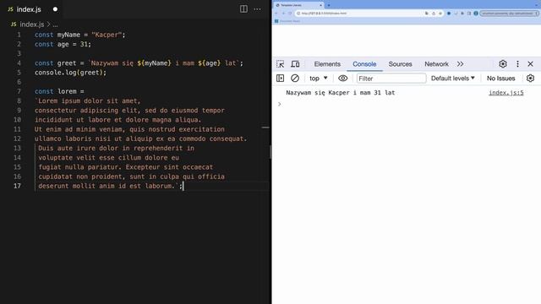
Task: Close the browser tab
Action: point(321,5)
